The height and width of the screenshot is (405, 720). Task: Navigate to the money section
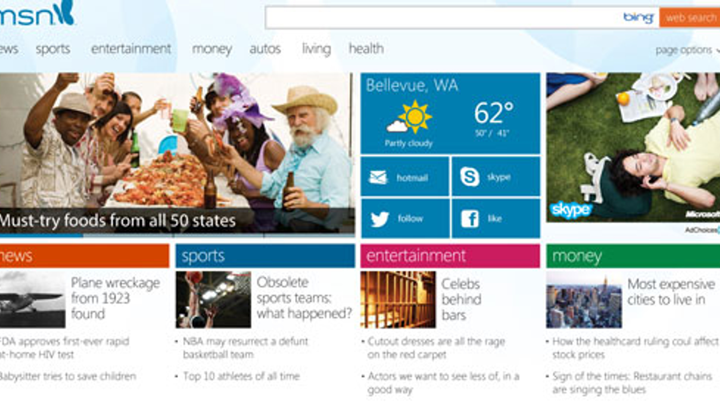[212, 49]
